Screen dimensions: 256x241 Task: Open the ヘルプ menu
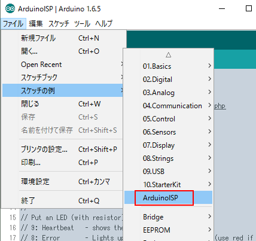103,24
